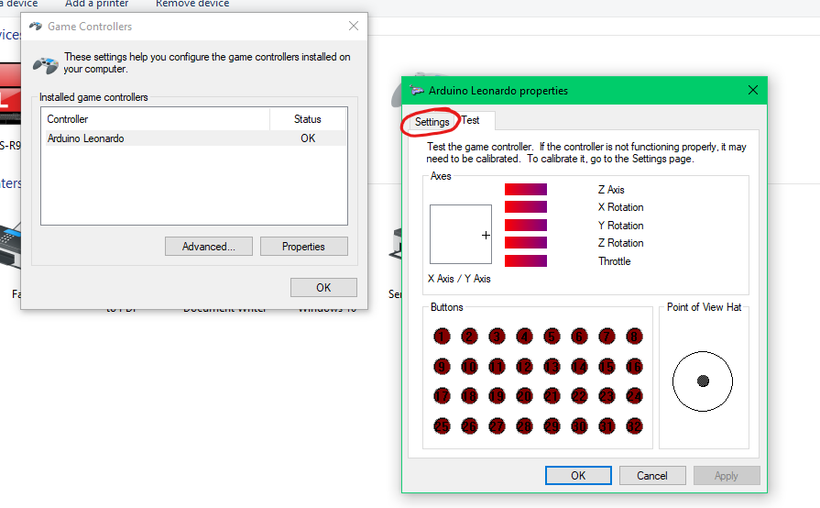Screen dimensions: 820x508
Task: Click button indicator 3
Action: (x=497, y=337)
